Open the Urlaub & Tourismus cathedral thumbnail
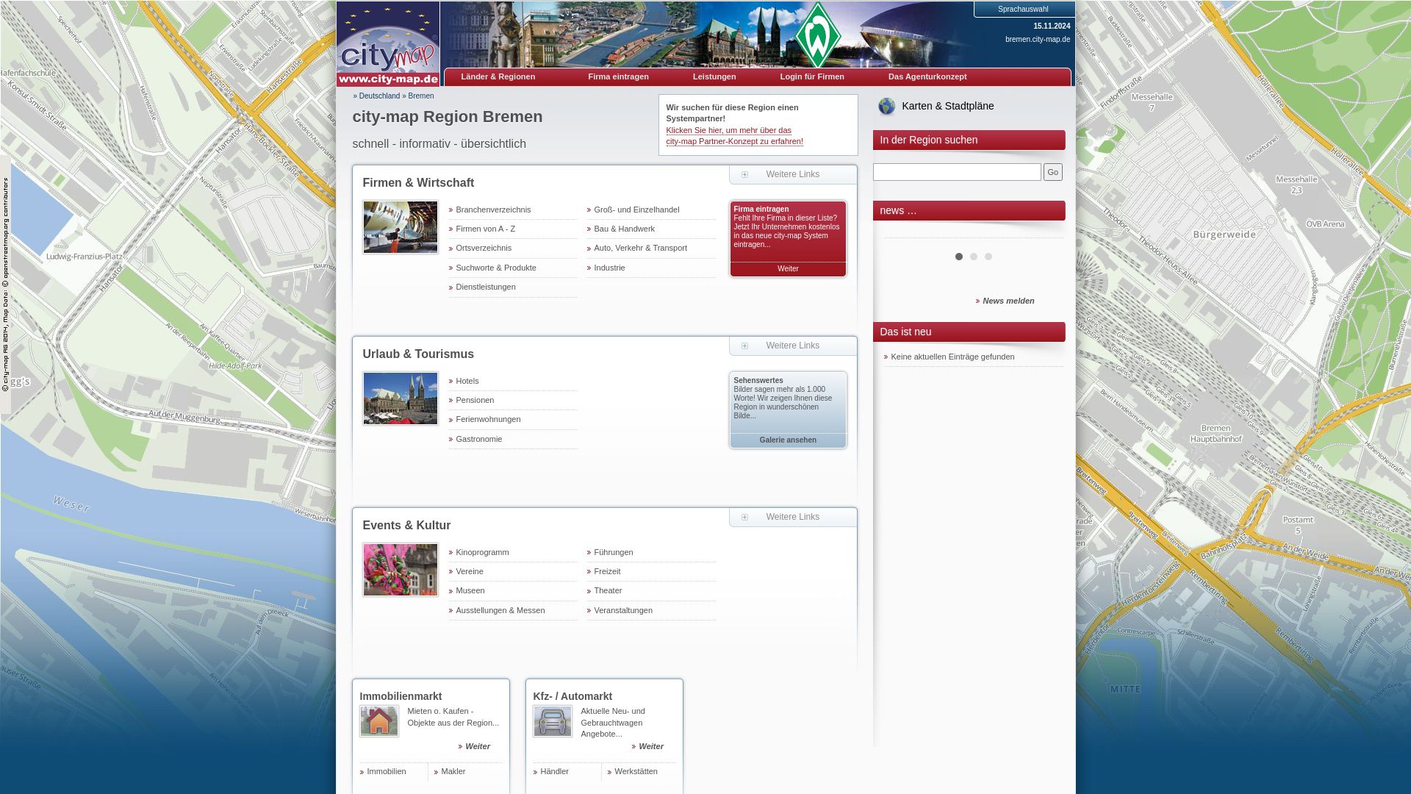Screen dimensions: 1411x794 tap(401, 398)
